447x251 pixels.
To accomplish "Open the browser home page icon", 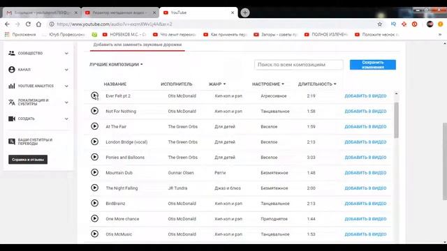I will pyautogui.click(x=39, y=24).
